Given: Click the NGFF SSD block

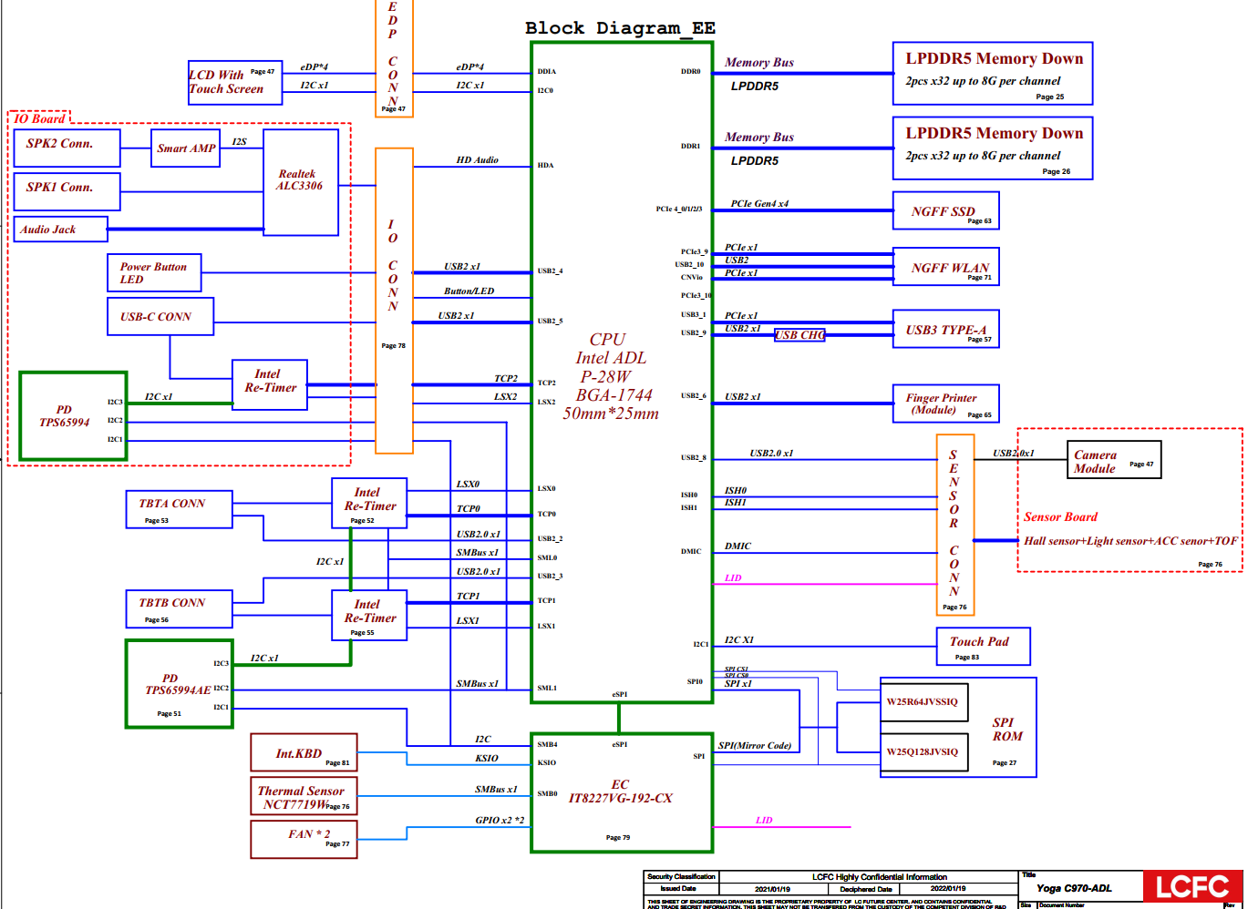Looking at the screenshot, I should [x=946, y=210].
